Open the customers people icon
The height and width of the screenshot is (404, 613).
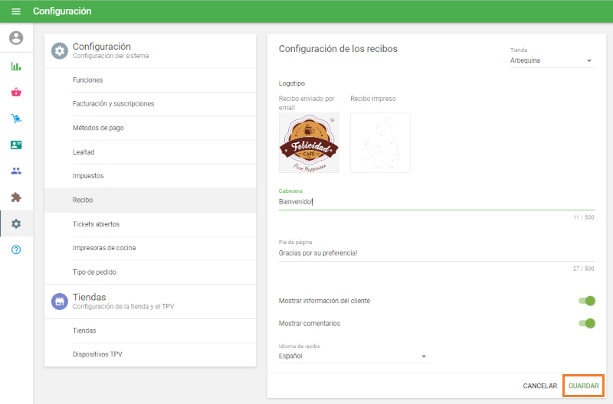pyautogui.click(x=16, y=171)
